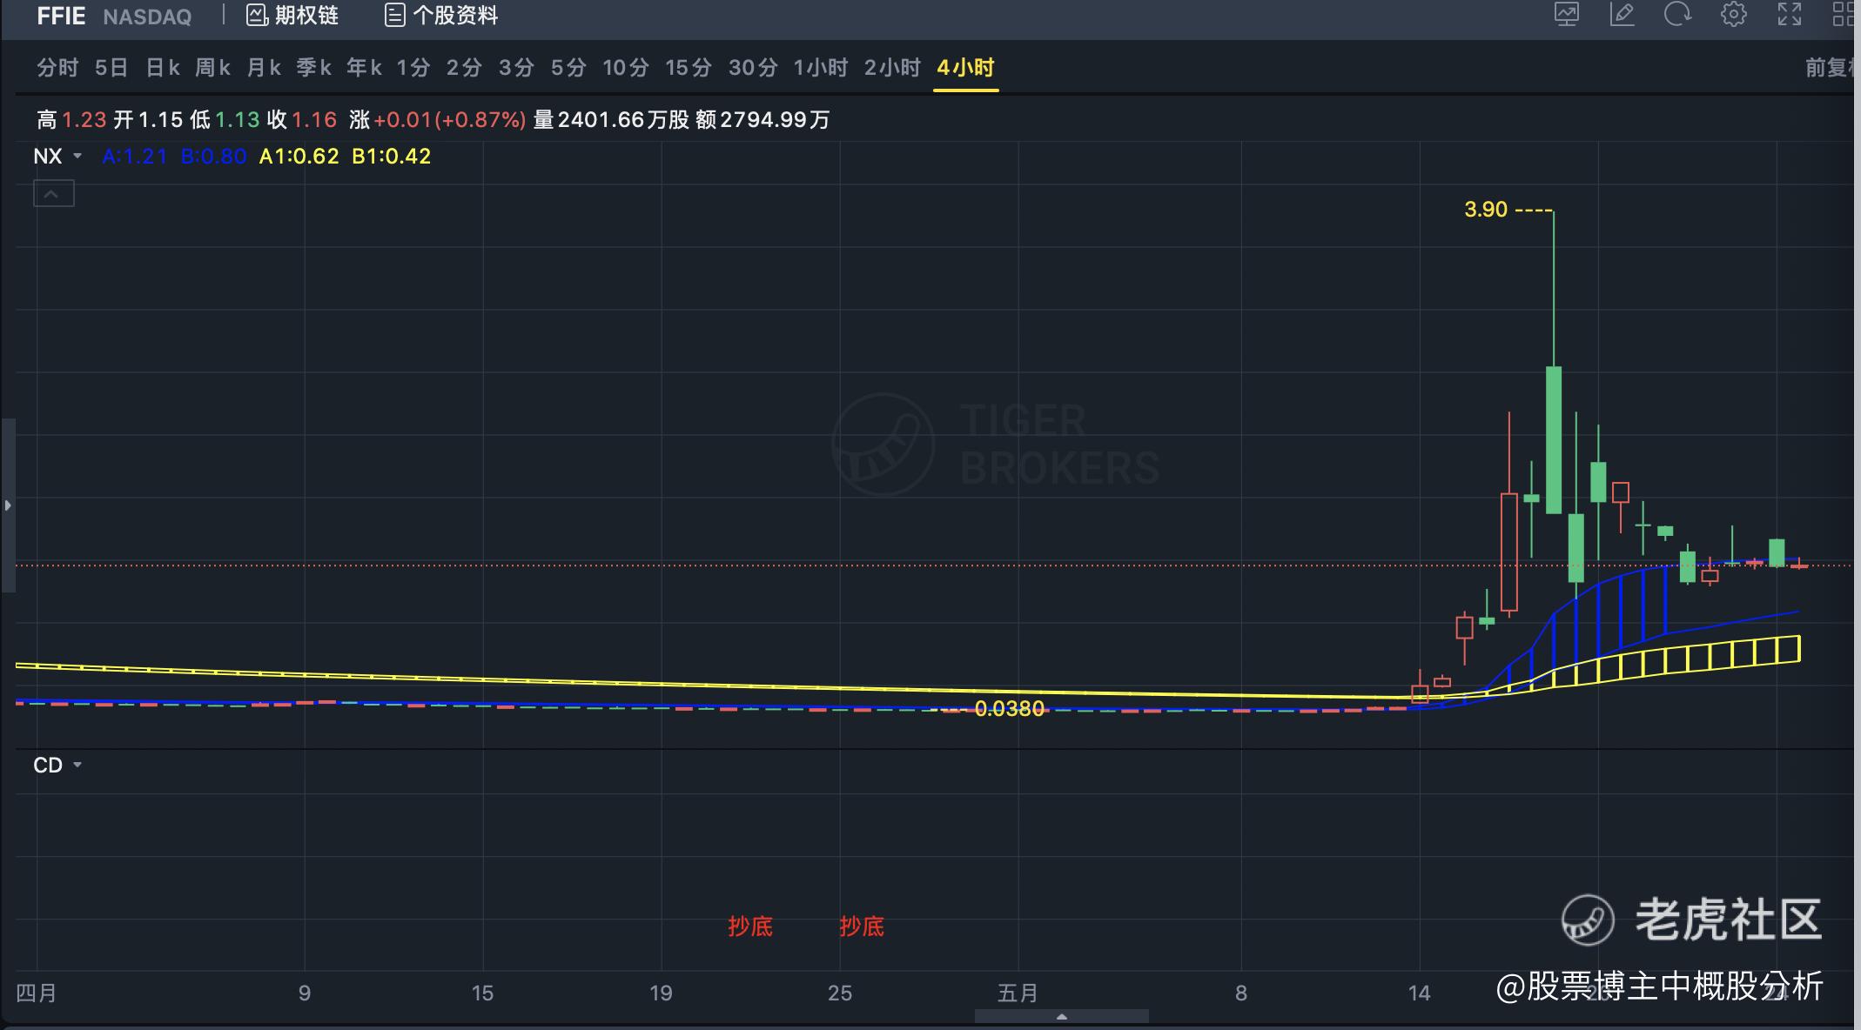Click the FFIE ticker symbol
Viewport: 1861px width, 1030px height.
tap(61, 17)
